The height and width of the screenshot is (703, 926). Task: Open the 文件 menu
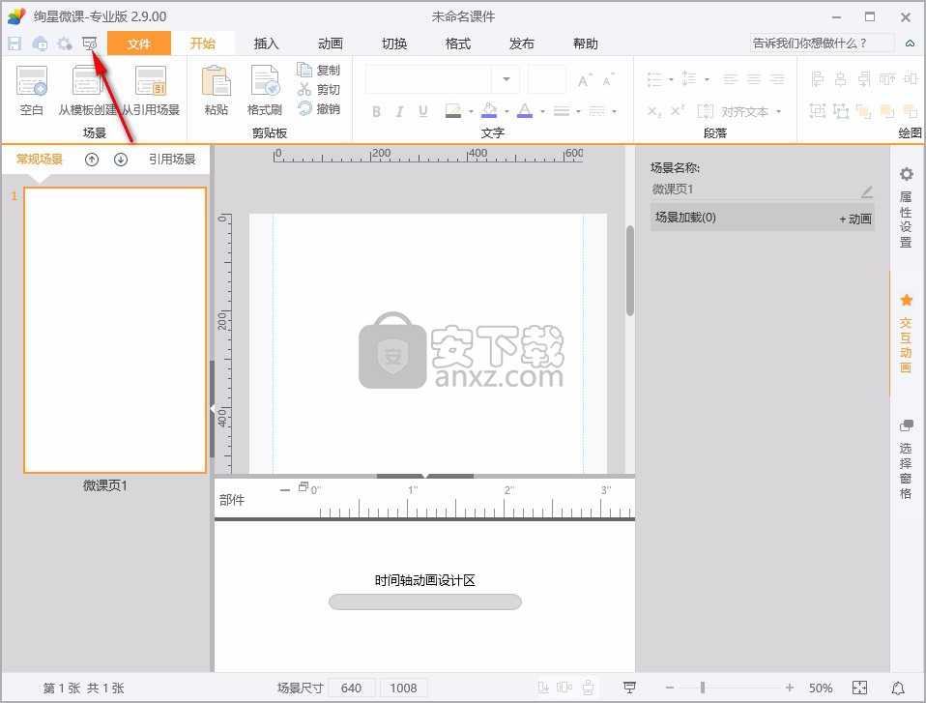coord(139,44)
